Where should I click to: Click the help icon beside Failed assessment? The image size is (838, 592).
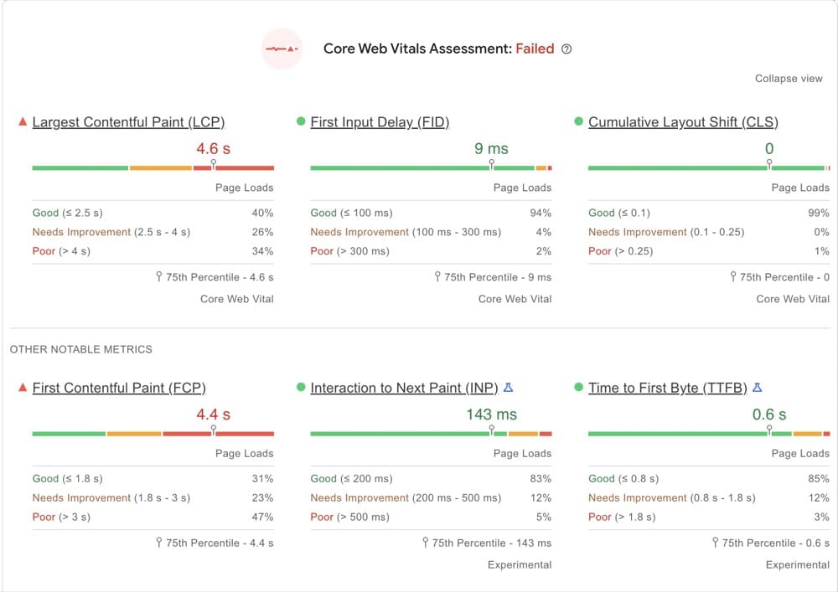coord(566,49)
